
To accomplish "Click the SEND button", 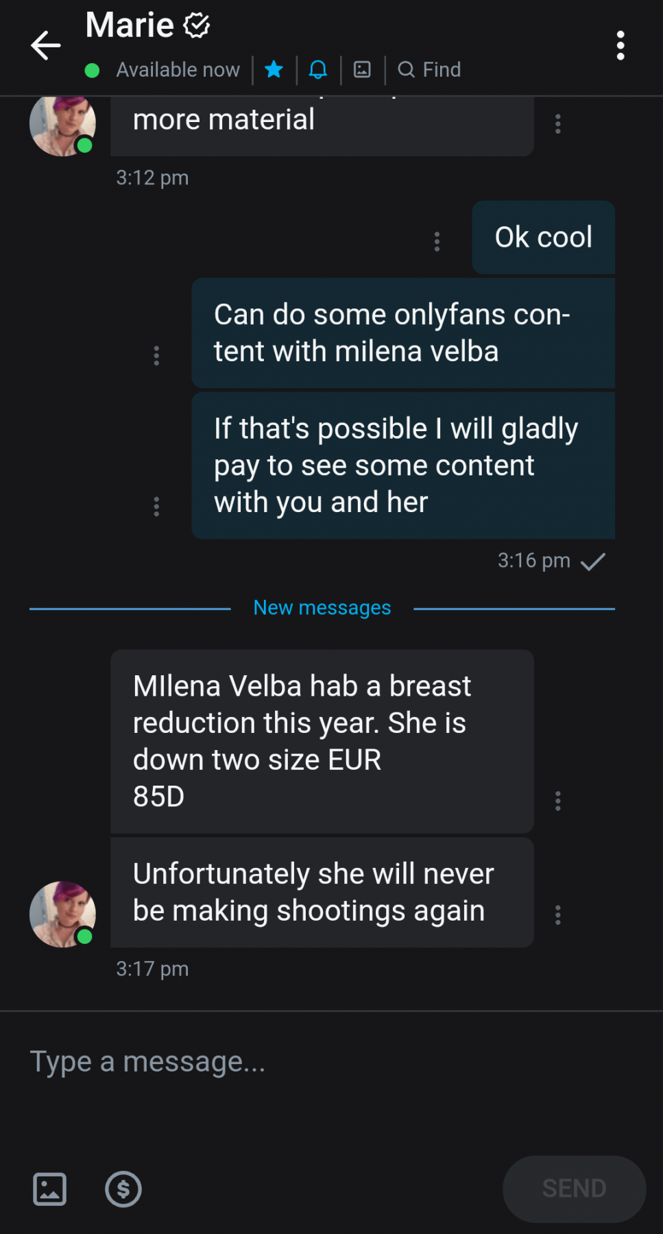I will coord(574,1189).
